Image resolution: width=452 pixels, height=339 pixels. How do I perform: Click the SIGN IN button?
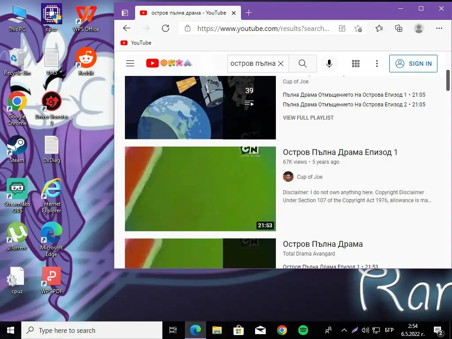(x=413, y=64)
